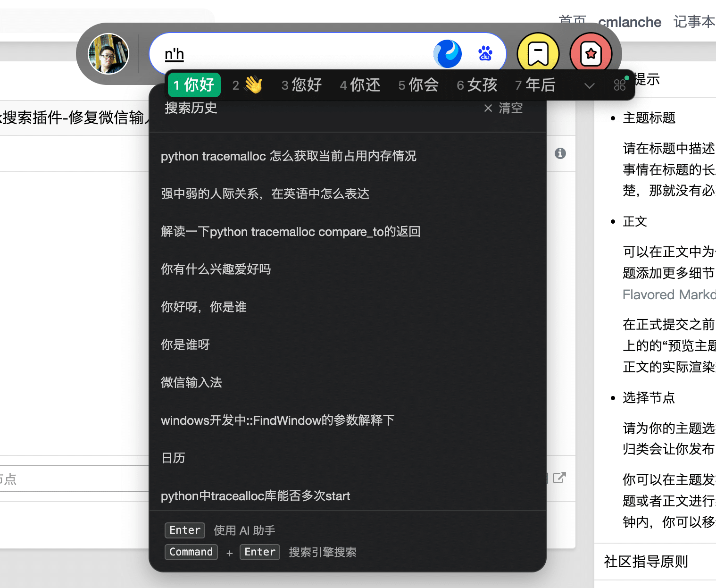Select the waving hand emoji candidate

click(247, 85)
